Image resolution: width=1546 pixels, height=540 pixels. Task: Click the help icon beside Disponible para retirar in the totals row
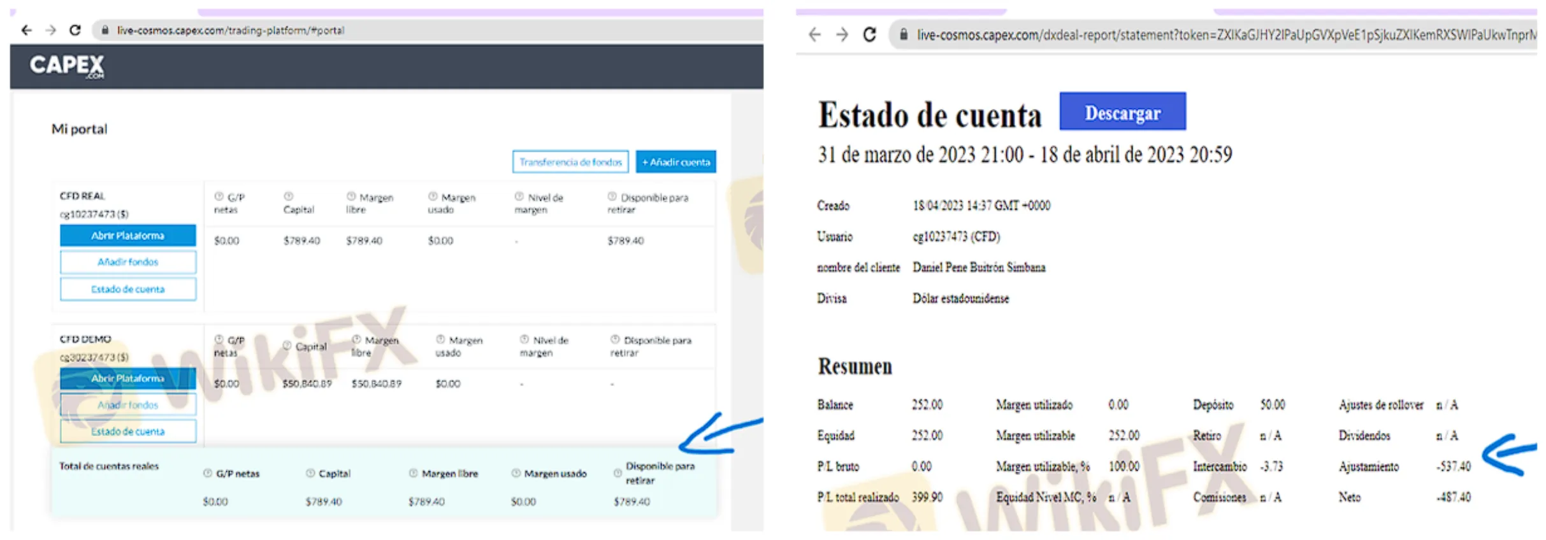coord(618,473)
